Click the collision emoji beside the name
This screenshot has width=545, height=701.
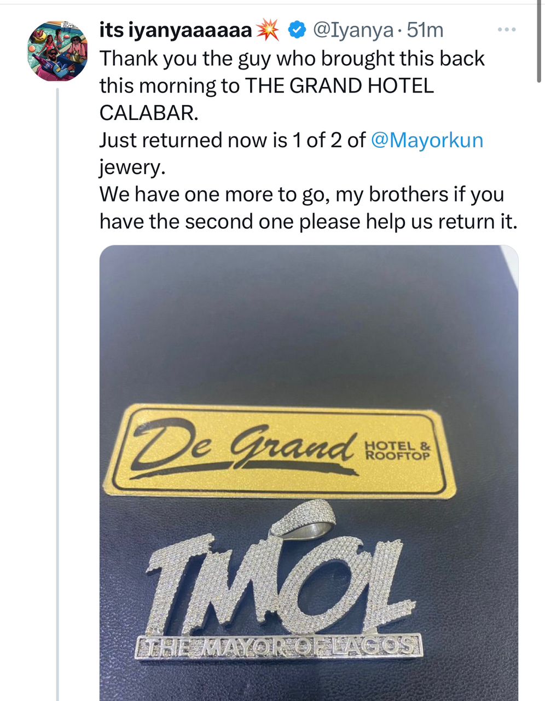tap(268, 31)
